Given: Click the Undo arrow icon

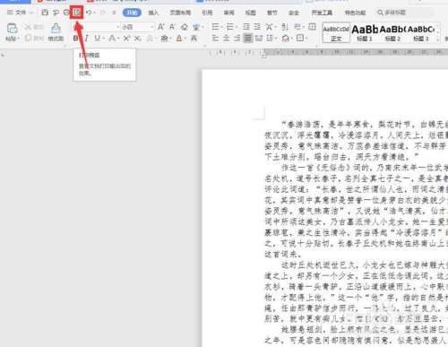Looking at the screenshot, I should pos(89,13).
